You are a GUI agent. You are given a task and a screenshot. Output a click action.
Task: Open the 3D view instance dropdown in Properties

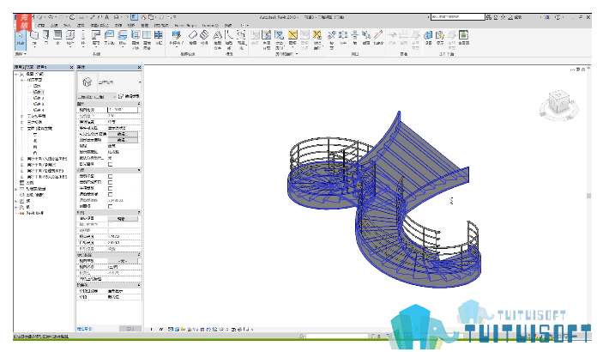(97, 97)
